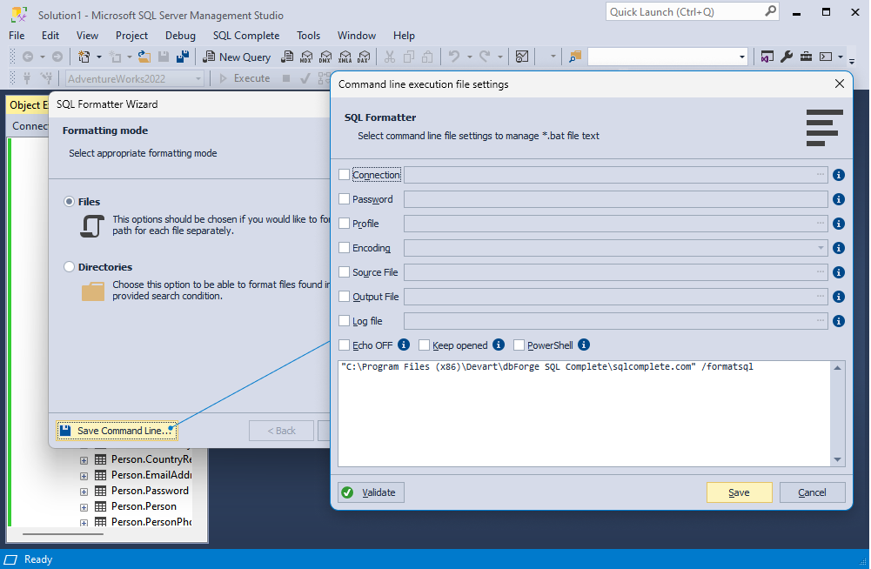Open a new XMLA query
Image resolution: width=871 pixels, height=569 pixels.
coord(345,57)
